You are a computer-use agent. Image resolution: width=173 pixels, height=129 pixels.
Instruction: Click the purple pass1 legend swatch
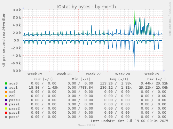pos(6,104)
